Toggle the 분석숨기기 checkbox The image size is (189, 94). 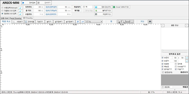click(x=162, y=69)
